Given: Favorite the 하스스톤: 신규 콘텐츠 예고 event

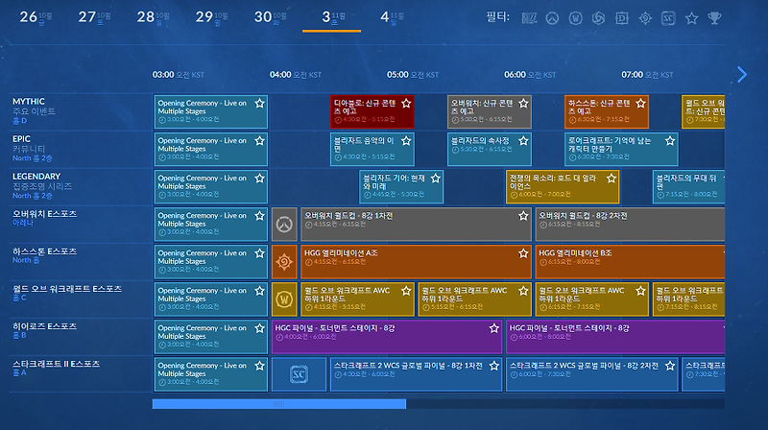Looking at the screenshot, I should [x=640, y=104].
